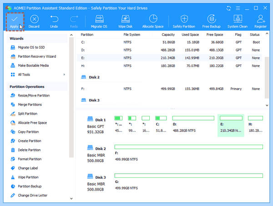The width and height of the screenshot is (273, 206).
Task: Sort by Partition column header
Action: [87, 35]
